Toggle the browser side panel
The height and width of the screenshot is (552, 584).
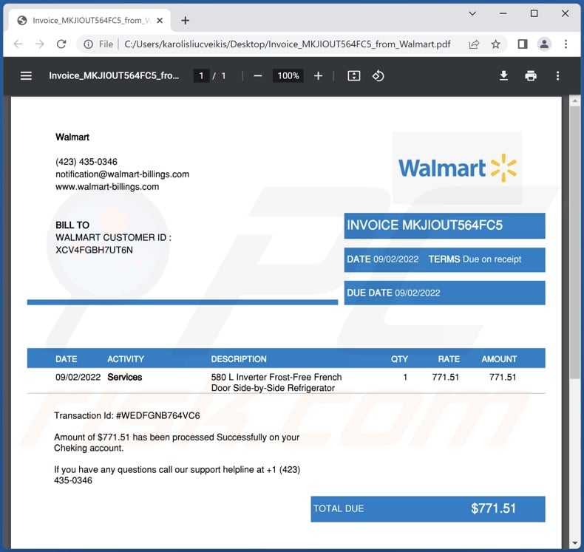tap(523, 44)
